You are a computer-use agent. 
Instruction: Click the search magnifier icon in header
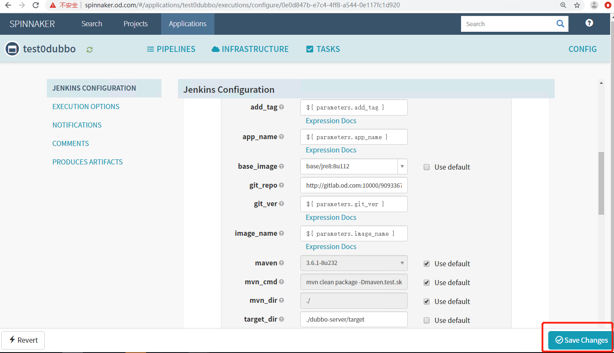pos(560,24)
